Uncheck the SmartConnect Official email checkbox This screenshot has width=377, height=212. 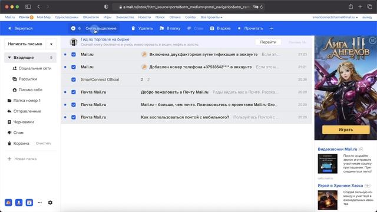74,79
